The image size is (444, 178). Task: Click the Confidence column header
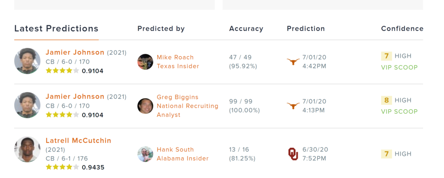coord(402,29)
